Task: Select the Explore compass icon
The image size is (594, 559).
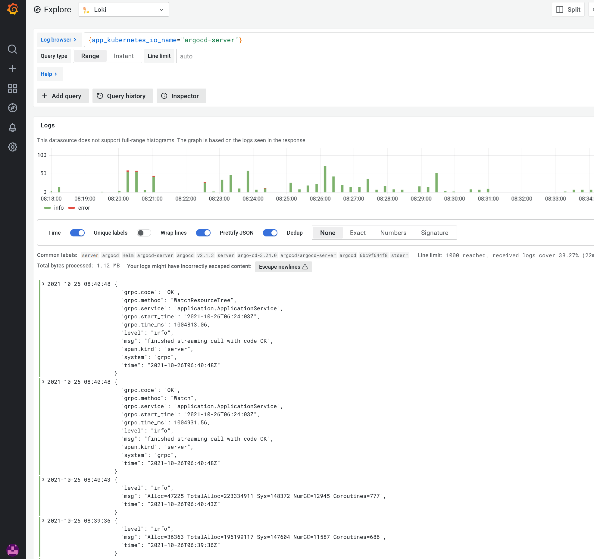Action: [13, 108]
